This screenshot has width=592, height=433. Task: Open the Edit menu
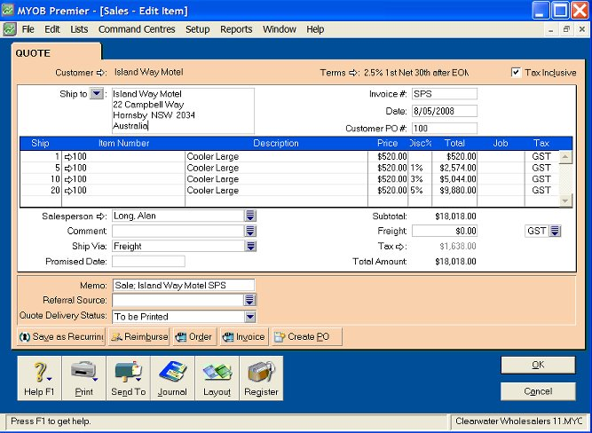pyautogui.click(x=52, y=29)
